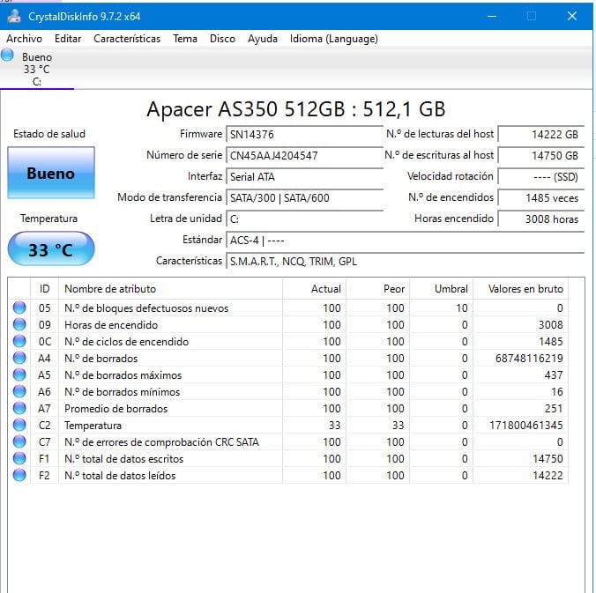
Task: Click raw value 437 for borrados máximos
Action: [x=554, y=375]
